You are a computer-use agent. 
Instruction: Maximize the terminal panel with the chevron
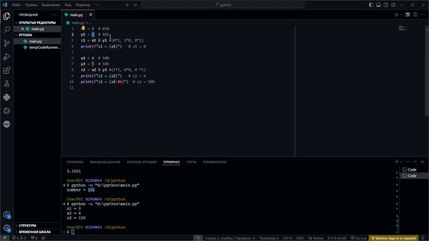416,162
